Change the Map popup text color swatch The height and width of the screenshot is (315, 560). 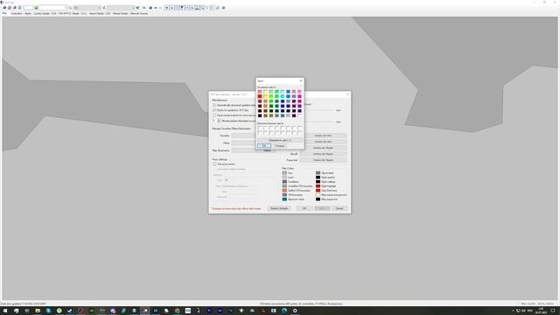pyautogui.click(x=318, y=199)
